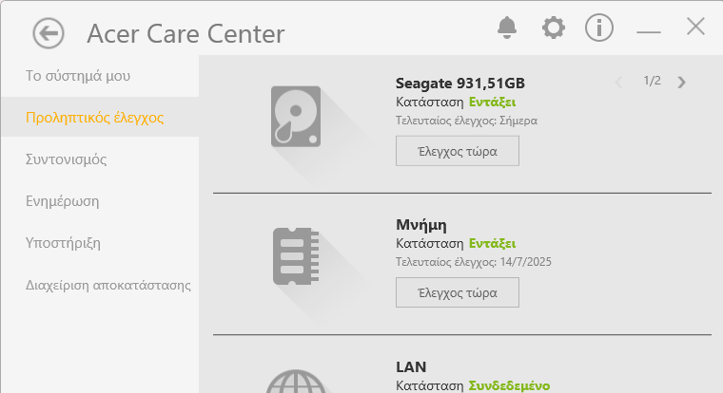
Task: Open settings gear icon
Action: tap(554, 28)
